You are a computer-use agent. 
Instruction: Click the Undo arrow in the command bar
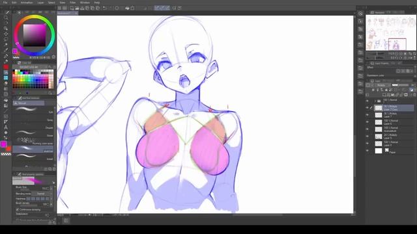[x=105, y=8]
